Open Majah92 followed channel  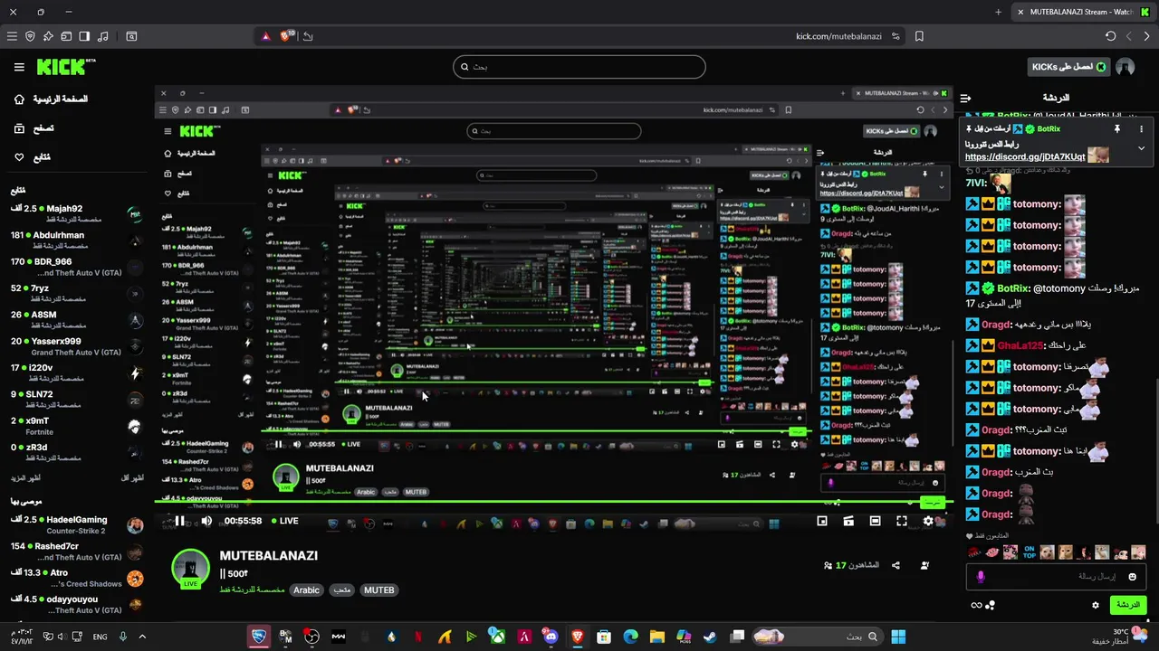[x=77, y=213]
